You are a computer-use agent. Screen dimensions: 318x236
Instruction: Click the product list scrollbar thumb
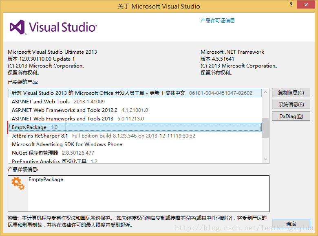pyautogui.click(x=265, y=128)
